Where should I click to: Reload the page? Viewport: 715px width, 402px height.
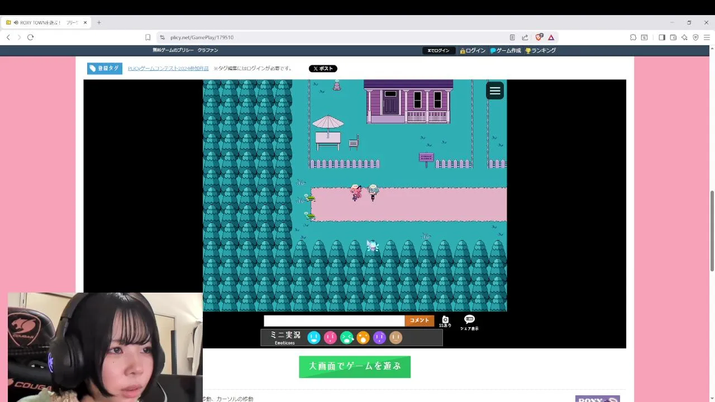(x=30, y=37)
